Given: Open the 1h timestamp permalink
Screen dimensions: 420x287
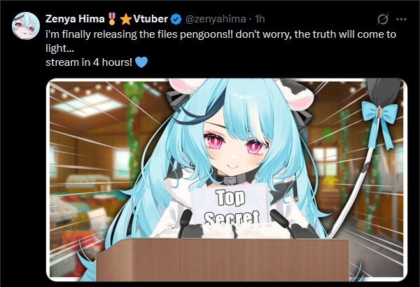Looking at the screenshot, I should pyautogui.click(x=260, y=19).
